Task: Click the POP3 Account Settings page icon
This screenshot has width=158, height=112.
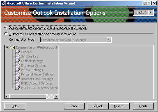Action: (18, 83)
